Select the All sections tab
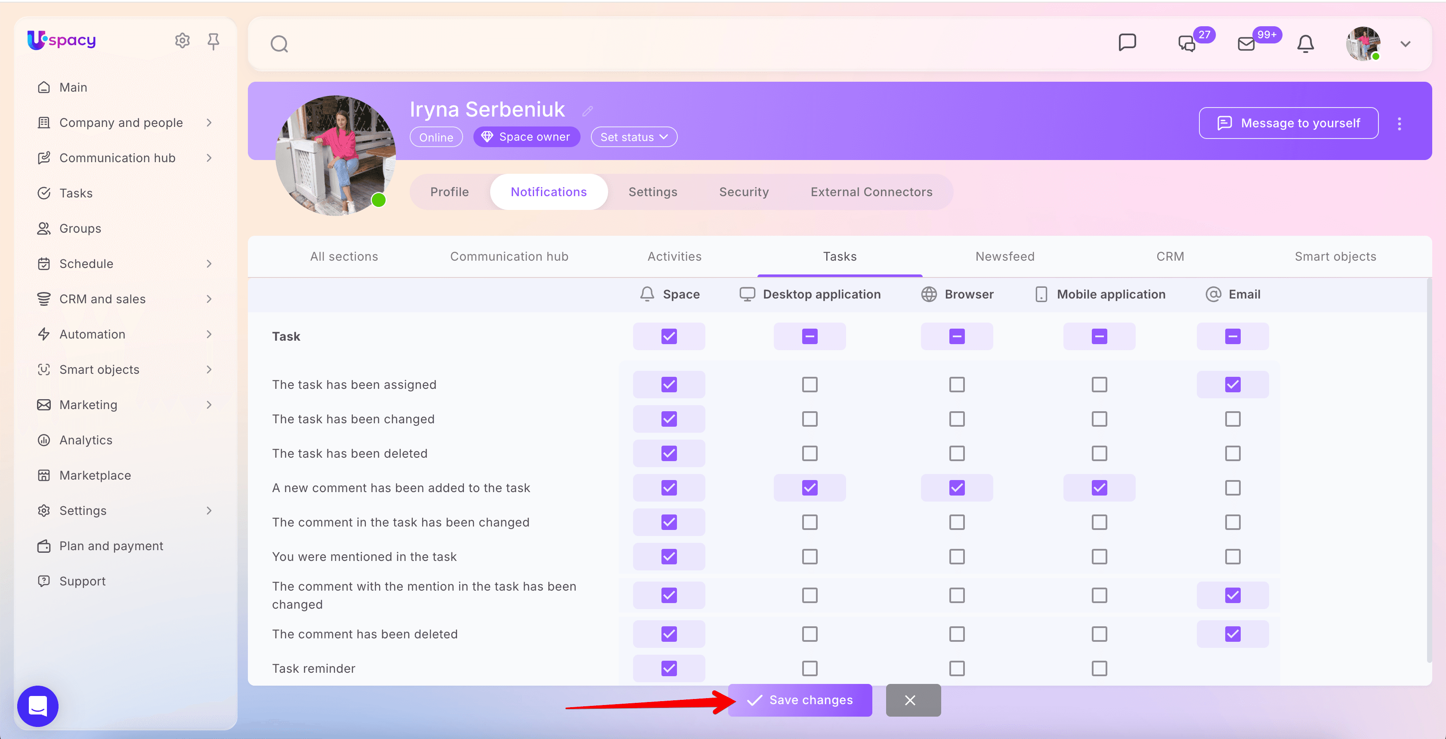 [x=344, y=256]
